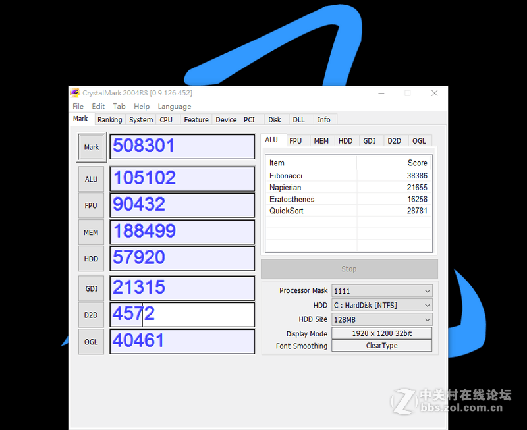
Task: Switch to the FPU results tab
Action: tap(296, 140)
